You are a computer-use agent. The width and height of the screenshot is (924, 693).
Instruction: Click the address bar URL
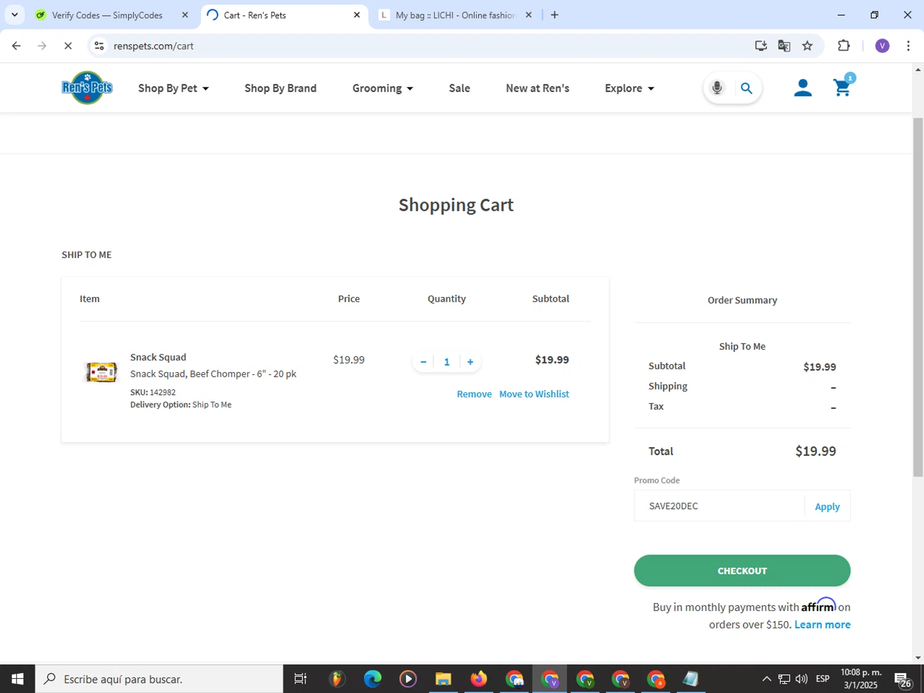153,46
